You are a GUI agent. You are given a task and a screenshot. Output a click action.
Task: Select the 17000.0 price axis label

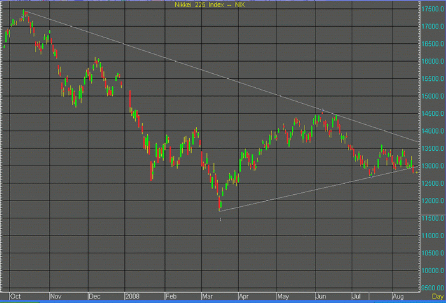[433, 27]
